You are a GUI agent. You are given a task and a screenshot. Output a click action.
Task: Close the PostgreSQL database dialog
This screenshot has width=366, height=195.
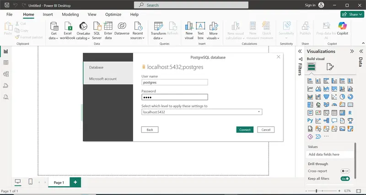point(278,57)
